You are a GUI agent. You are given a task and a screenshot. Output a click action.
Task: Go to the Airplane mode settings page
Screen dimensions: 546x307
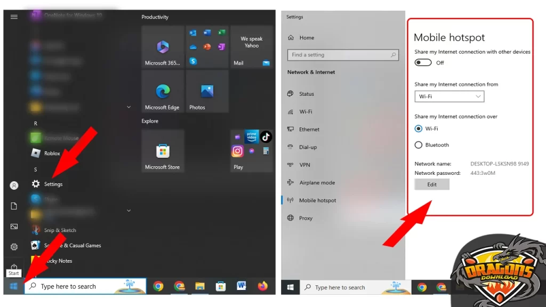click(317, 183)
